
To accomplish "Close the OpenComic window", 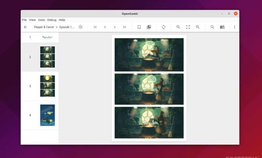I will pos(236,14).
